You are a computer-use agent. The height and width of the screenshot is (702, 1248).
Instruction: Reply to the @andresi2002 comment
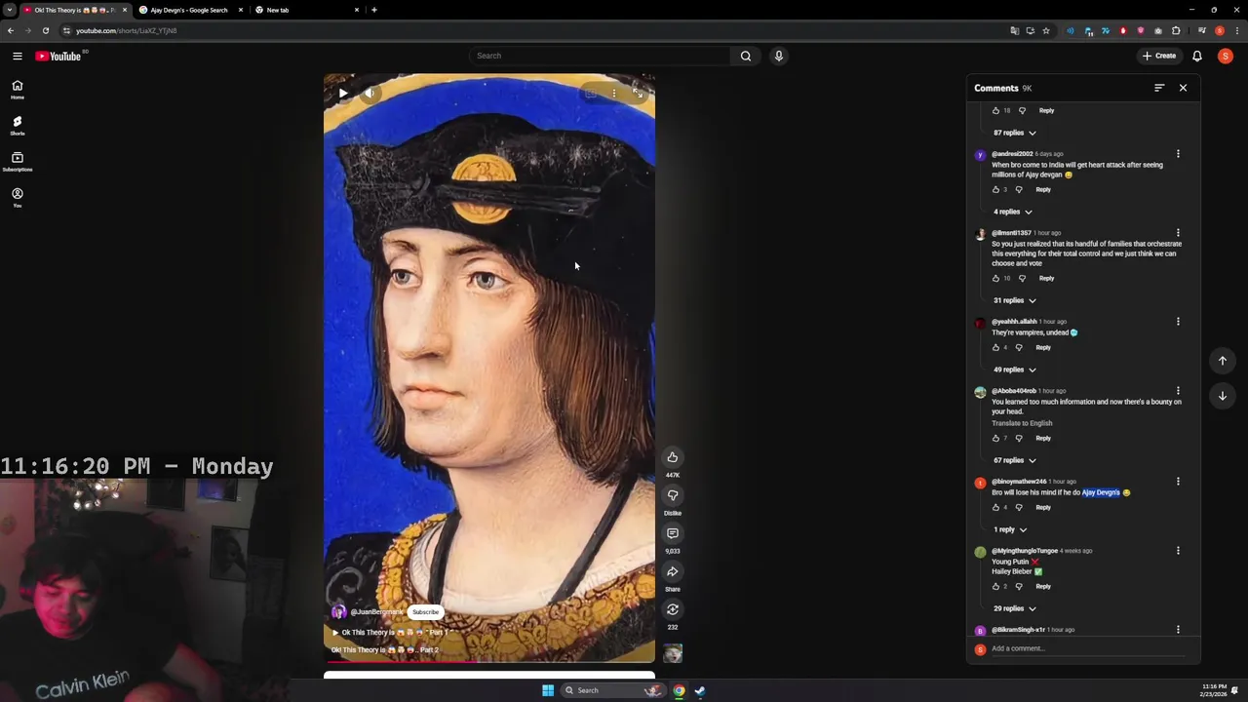(1043, 189)
